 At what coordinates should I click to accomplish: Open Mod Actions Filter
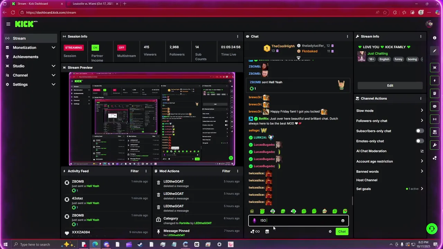click(226, 171)
